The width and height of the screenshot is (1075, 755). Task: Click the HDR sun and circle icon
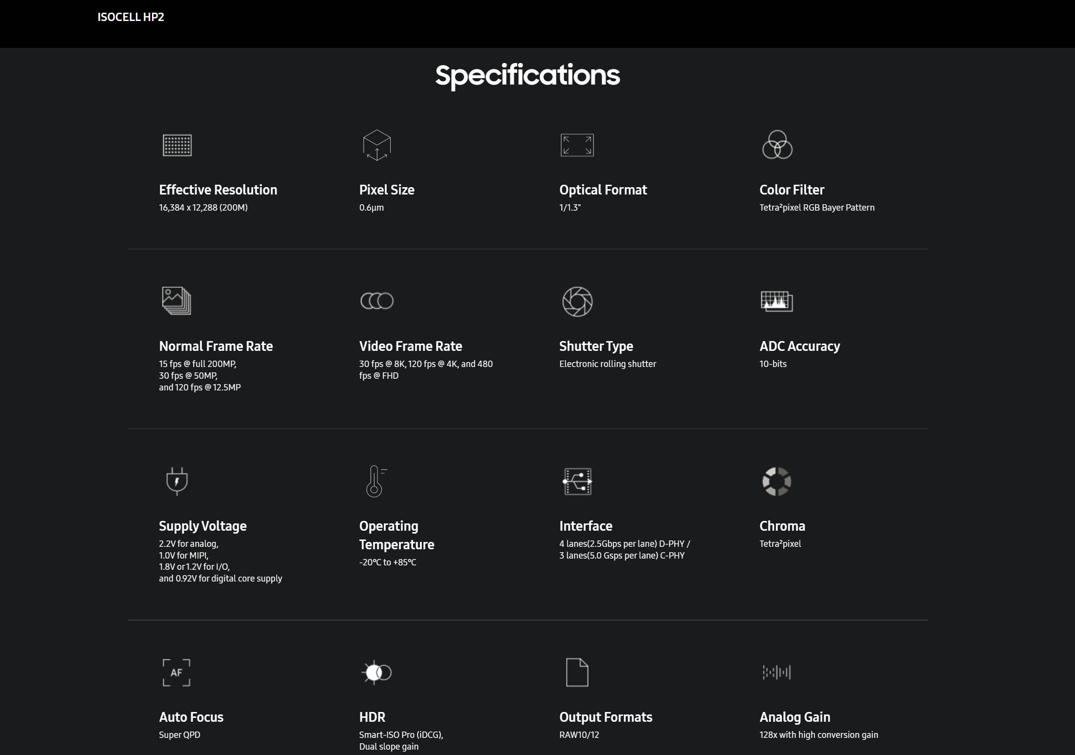[x=376, y=672]
